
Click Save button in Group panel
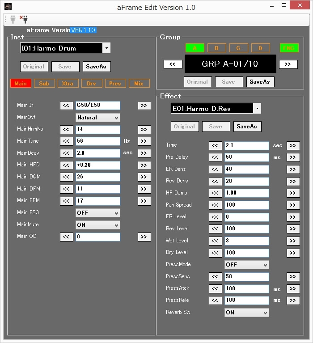point(229,82)
